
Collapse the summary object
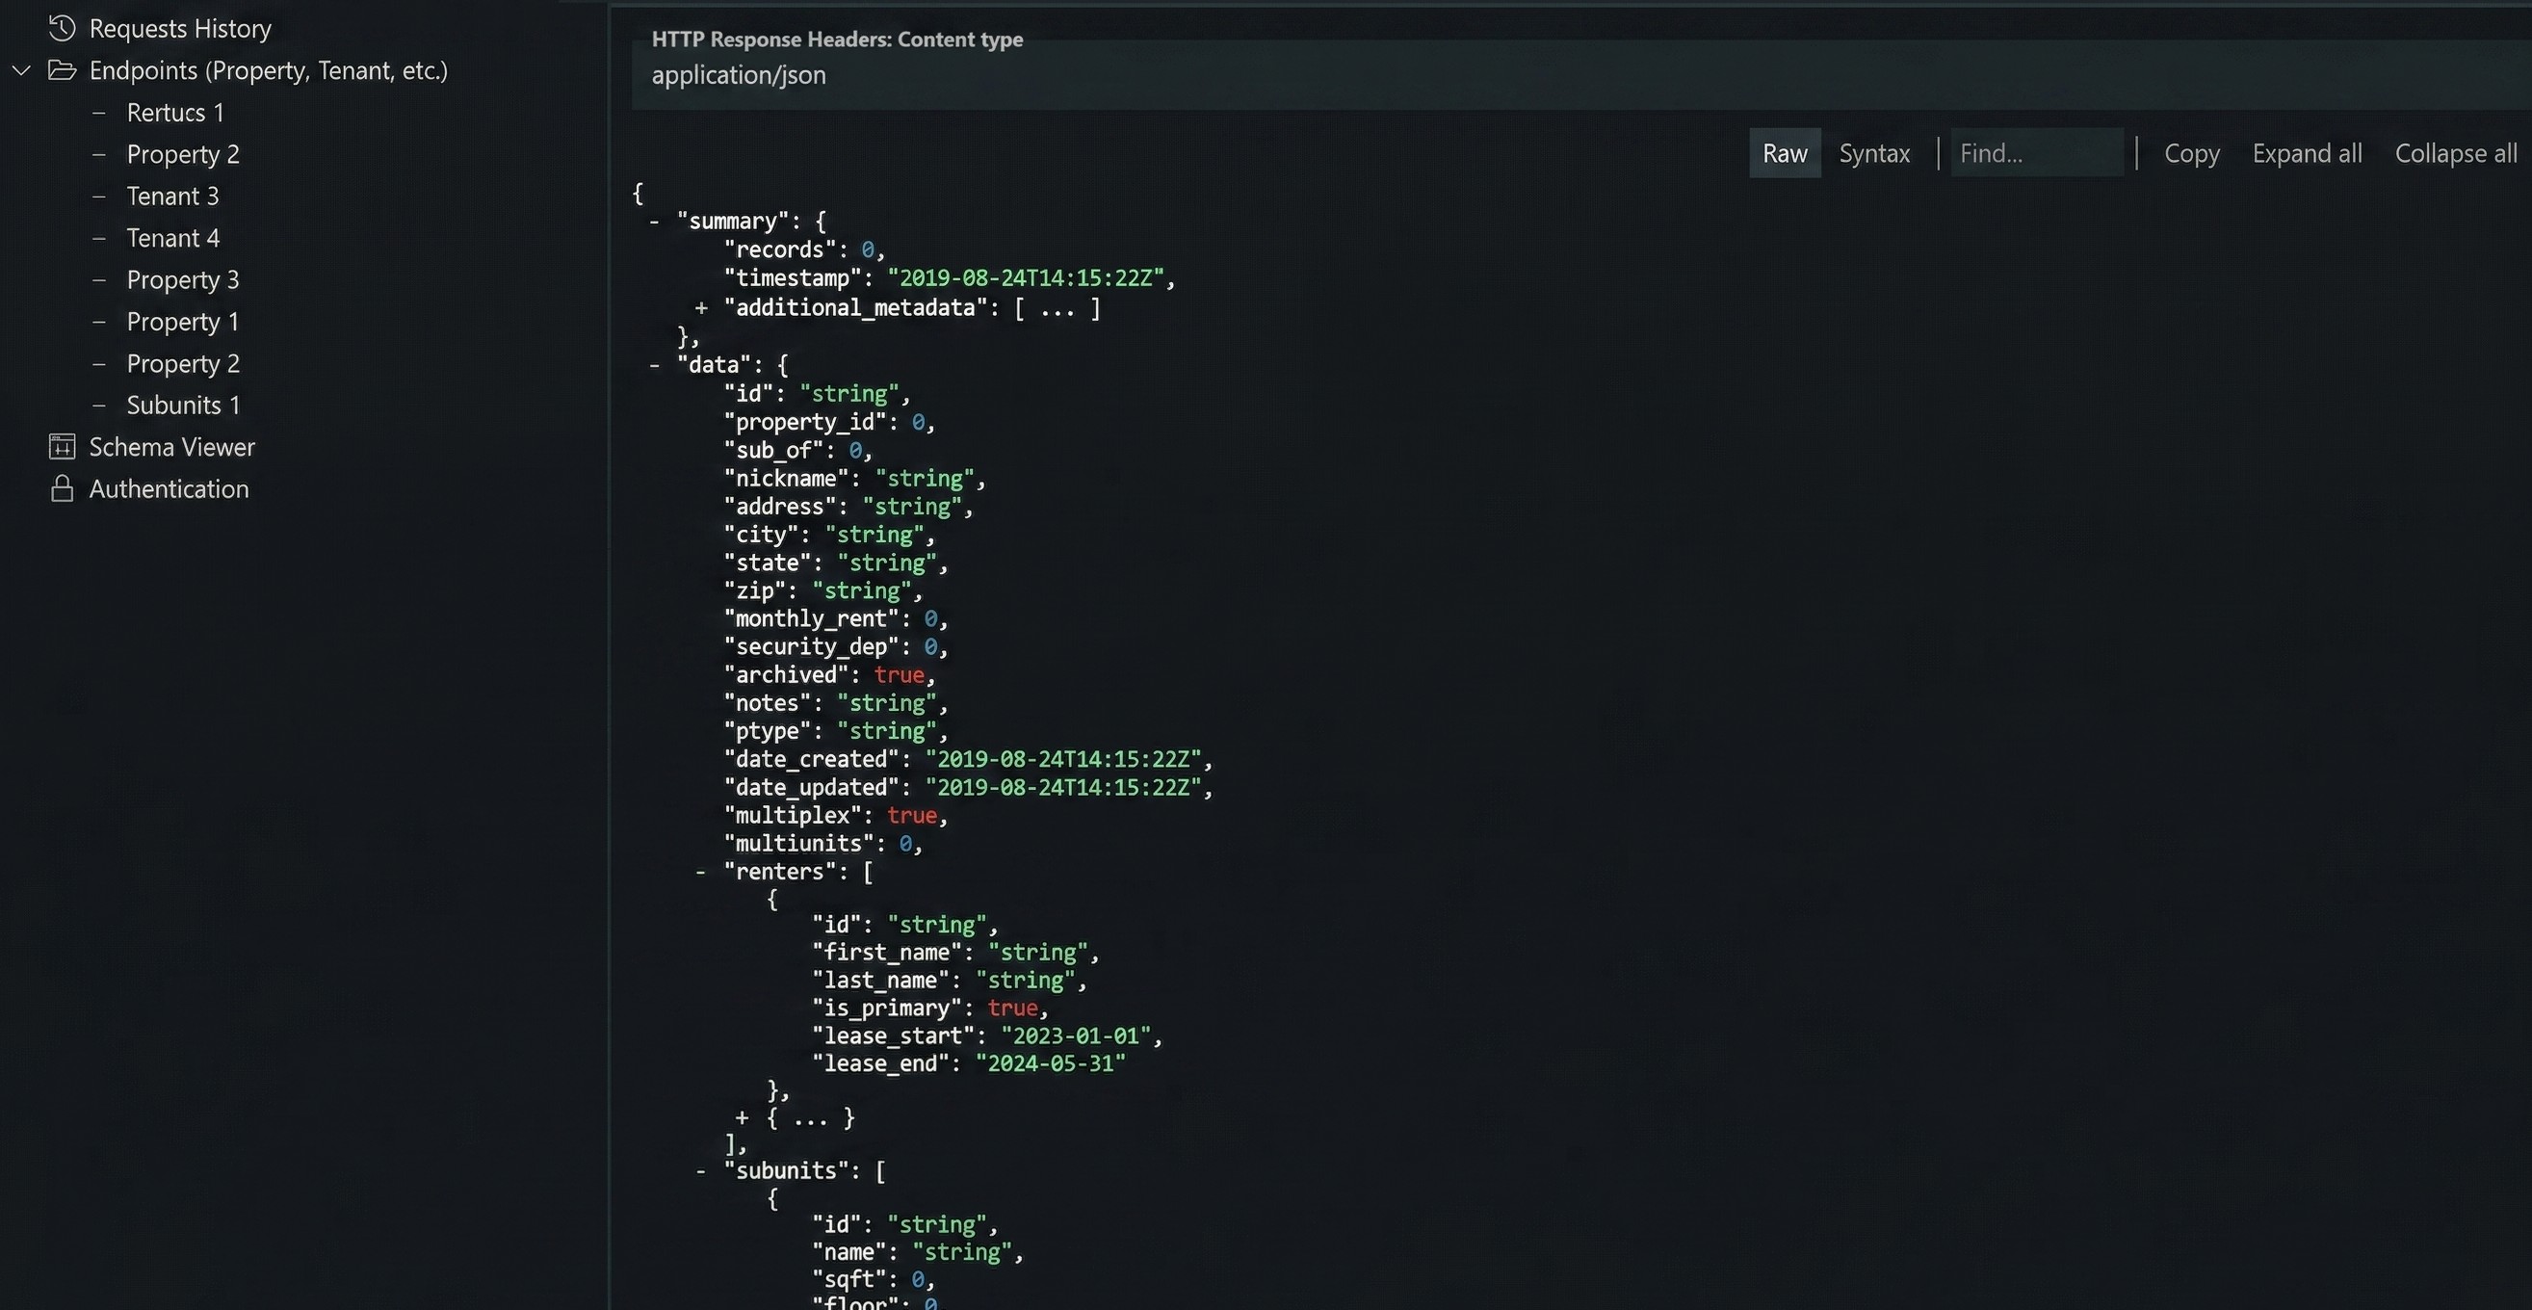[x=654, y=221]
